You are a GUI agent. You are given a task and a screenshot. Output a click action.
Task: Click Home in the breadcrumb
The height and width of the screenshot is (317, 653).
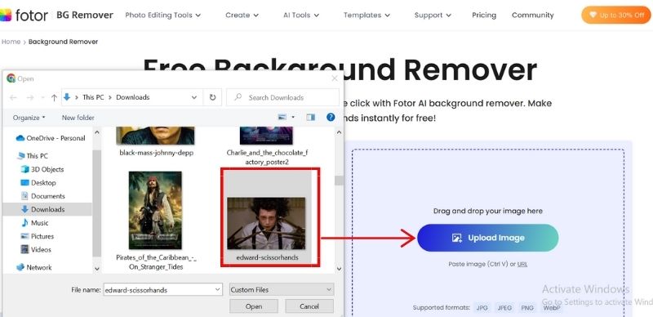click(x=11, y=42)
